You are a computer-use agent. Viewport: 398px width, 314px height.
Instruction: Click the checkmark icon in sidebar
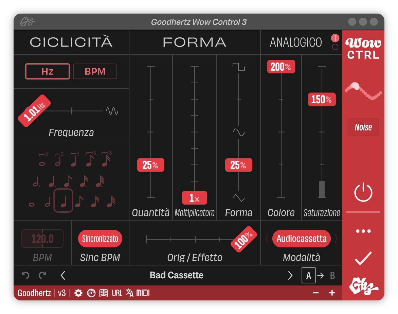point(363,259)
